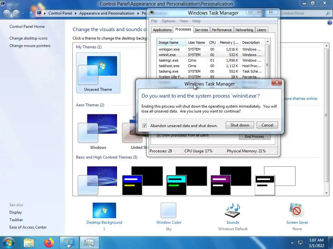Close the wininit.exe confirmation dialog
Image resolution: width=333 pixels, height=249 pixels.
(x=277, y=82)
